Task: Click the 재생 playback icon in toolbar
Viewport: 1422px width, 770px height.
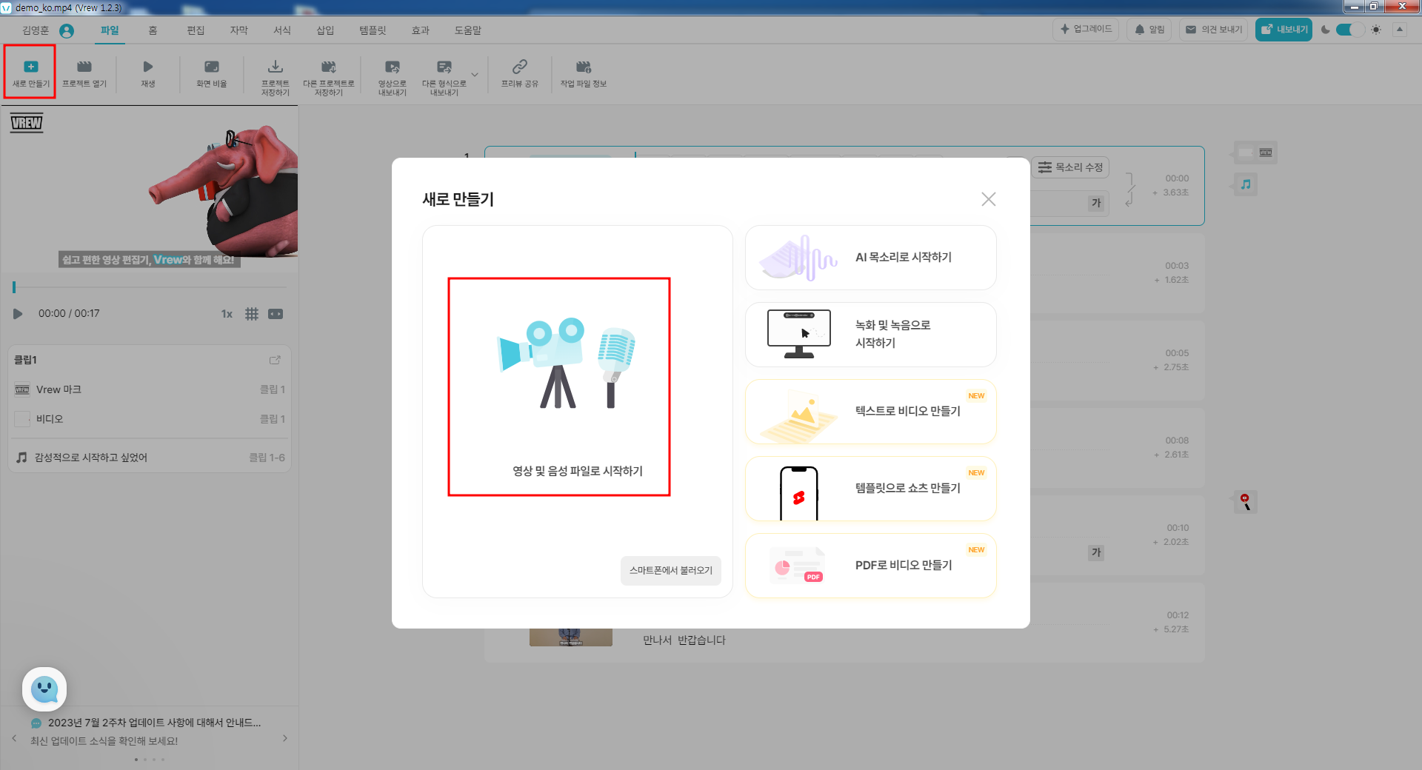Action: (x=147, y=72)
